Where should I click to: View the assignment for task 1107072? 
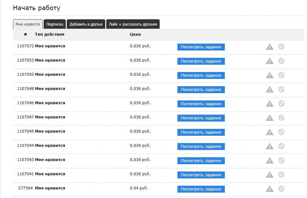coord(201,47)
